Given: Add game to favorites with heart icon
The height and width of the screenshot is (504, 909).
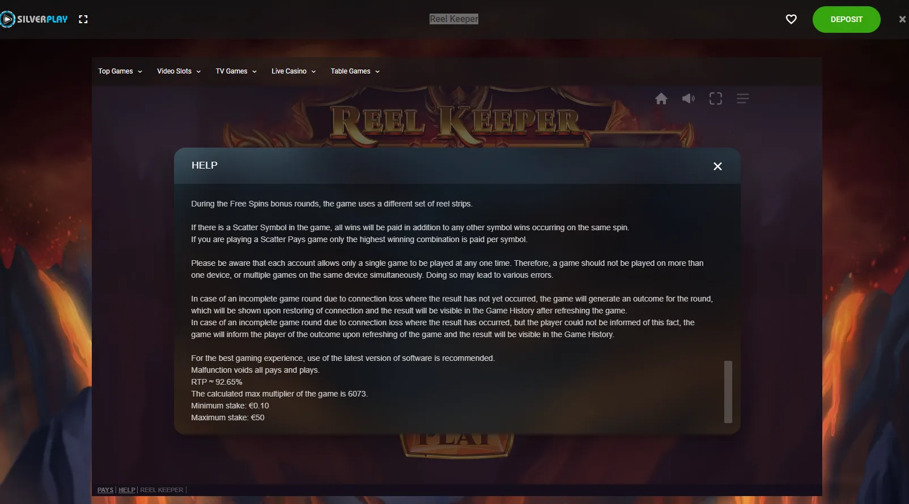Looking at the screenshot, I should [x=791, y=19].
